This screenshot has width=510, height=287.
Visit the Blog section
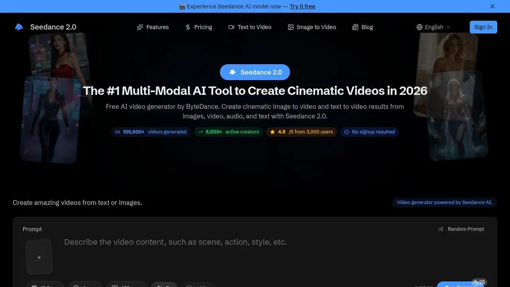(363, 27)
